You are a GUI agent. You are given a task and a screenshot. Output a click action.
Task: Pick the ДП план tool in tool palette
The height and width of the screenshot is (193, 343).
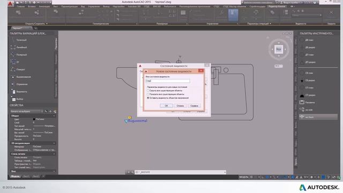coord(307,55)
